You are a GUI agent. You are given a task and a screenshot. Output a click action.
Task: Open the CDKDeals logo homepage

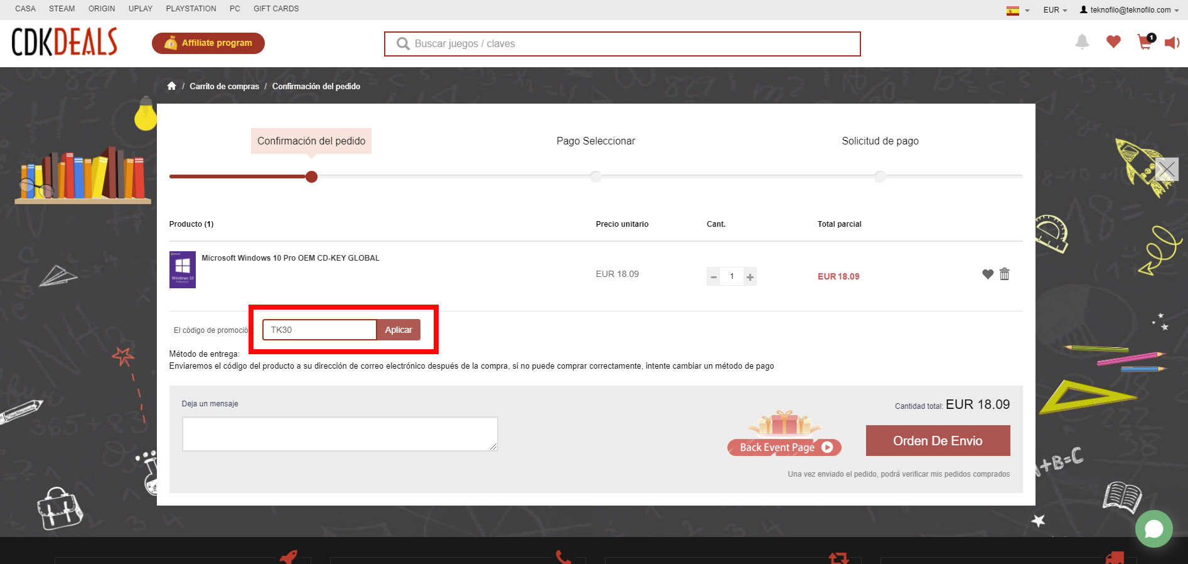[x=65, y=42]
